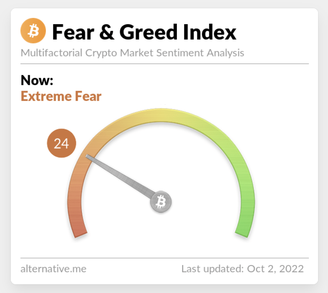
Task: Click the orange Bitcoin logo icon
Action: click(x=33, y=30)
